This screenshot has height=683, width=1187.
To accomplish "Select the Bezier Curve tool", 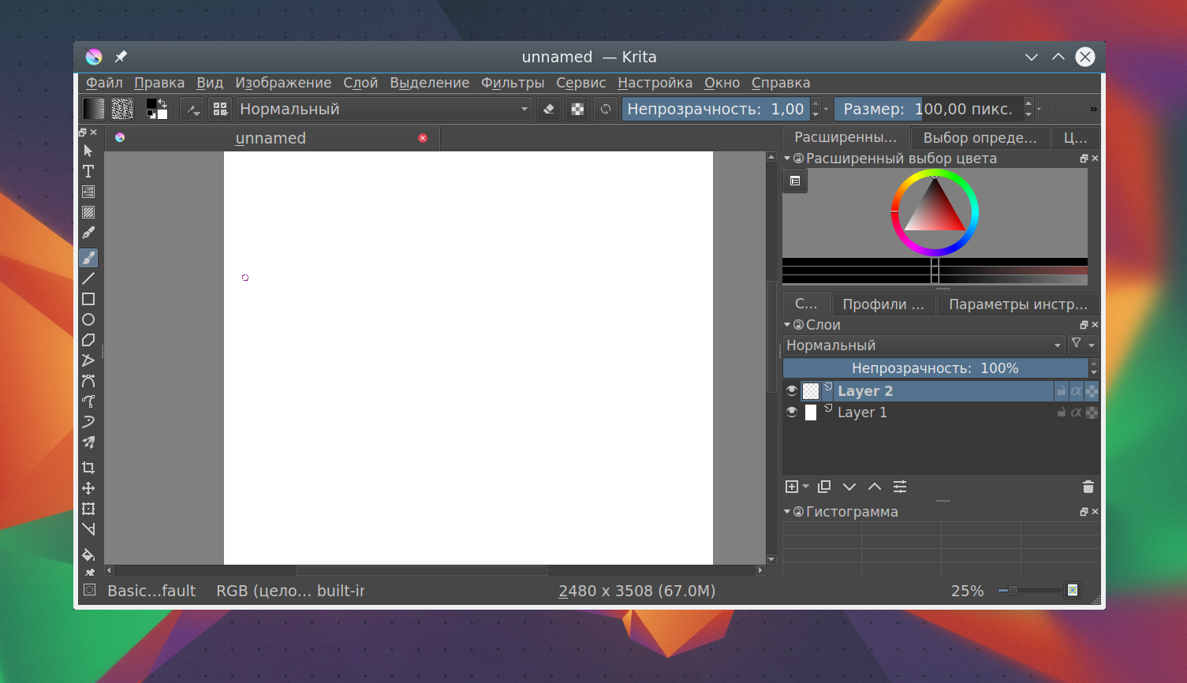I will [x=88, y=381].
